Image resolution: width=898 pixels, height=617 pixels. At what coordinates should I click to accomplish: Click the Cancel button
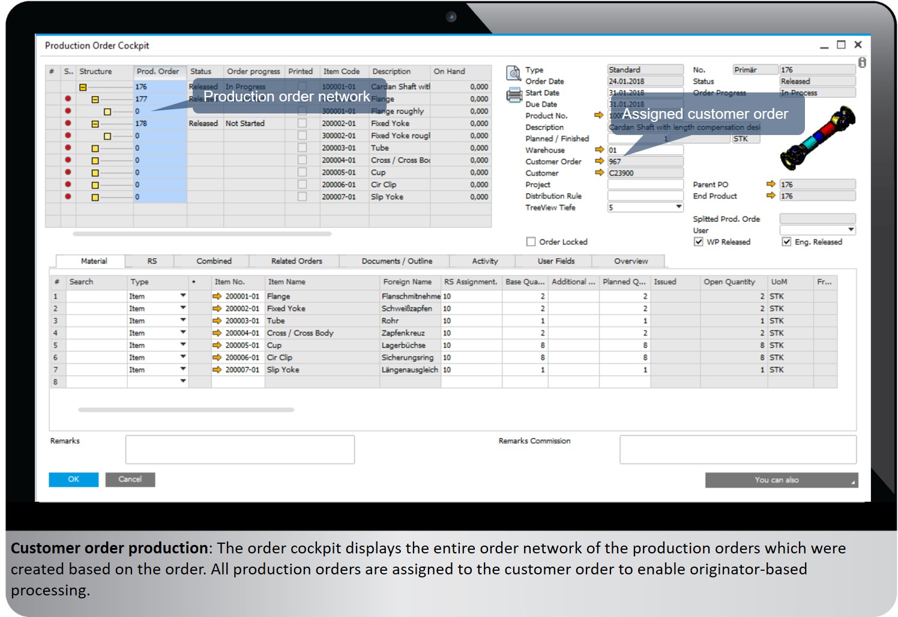tap(130, 479)
